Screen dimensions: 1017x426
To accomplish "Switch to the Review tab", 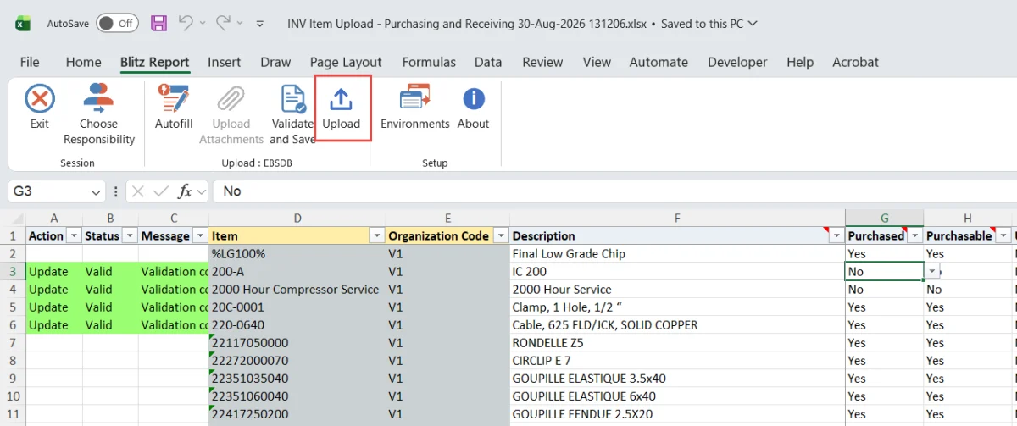I will click(x=542, y=62).
